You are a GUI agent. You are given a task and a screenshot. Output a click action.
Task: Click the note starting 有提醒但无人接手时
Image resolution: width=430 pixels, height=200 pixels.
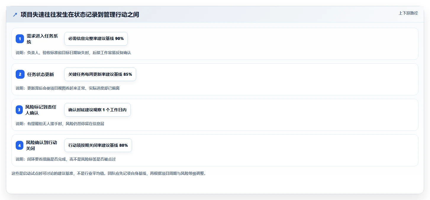(60, 124)
